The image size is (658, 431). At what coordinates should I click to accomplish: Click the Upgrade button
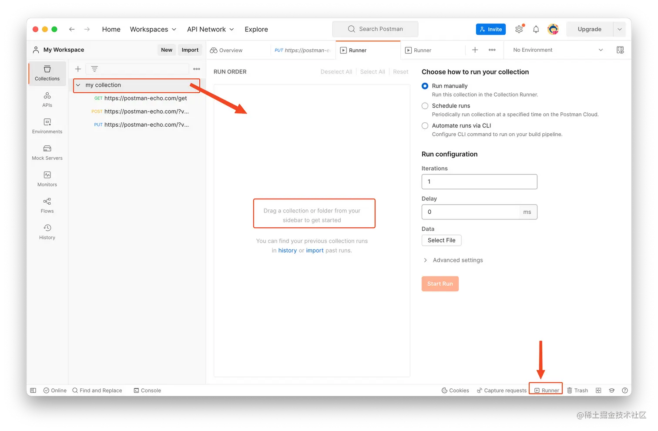pyautogui.click(x=590, y=29)
